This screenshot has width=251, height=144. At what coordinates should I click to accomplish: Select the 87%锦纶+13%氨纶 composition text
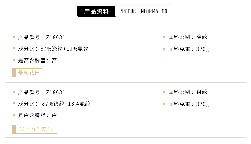(66, 104)
